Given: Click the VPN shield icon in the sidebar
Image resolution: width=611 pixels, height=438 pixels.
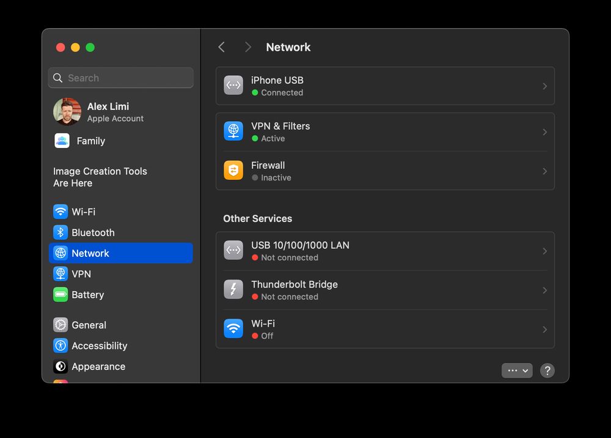Looking at the screenshot, I should 60,273.
